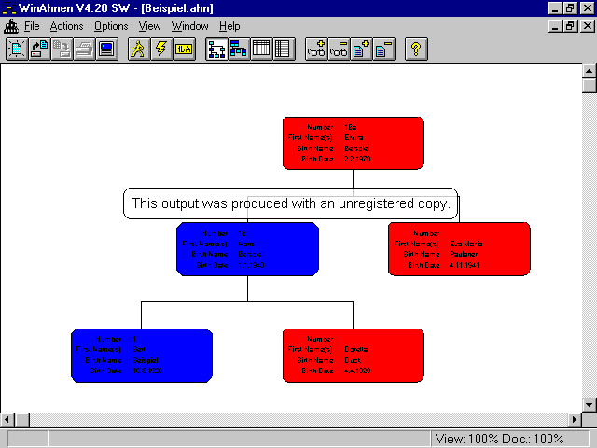Click the yellow lightning bolt icon
The image size is (597, 448).
[160, 49]
